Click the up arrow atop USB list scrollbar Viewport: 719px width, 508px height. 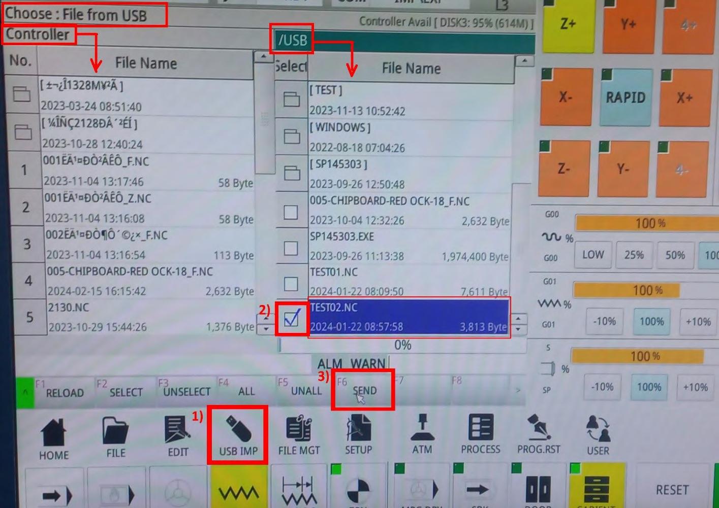pos(524,61)
